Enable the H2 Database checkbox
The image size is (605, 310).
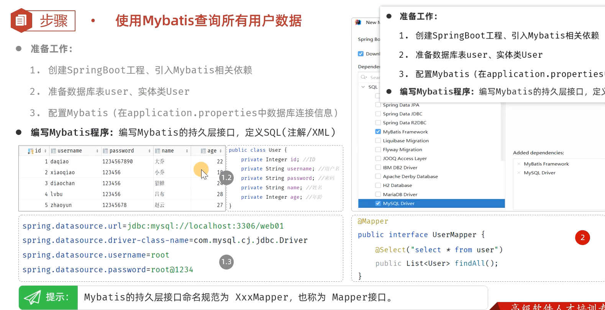[378, 185]
